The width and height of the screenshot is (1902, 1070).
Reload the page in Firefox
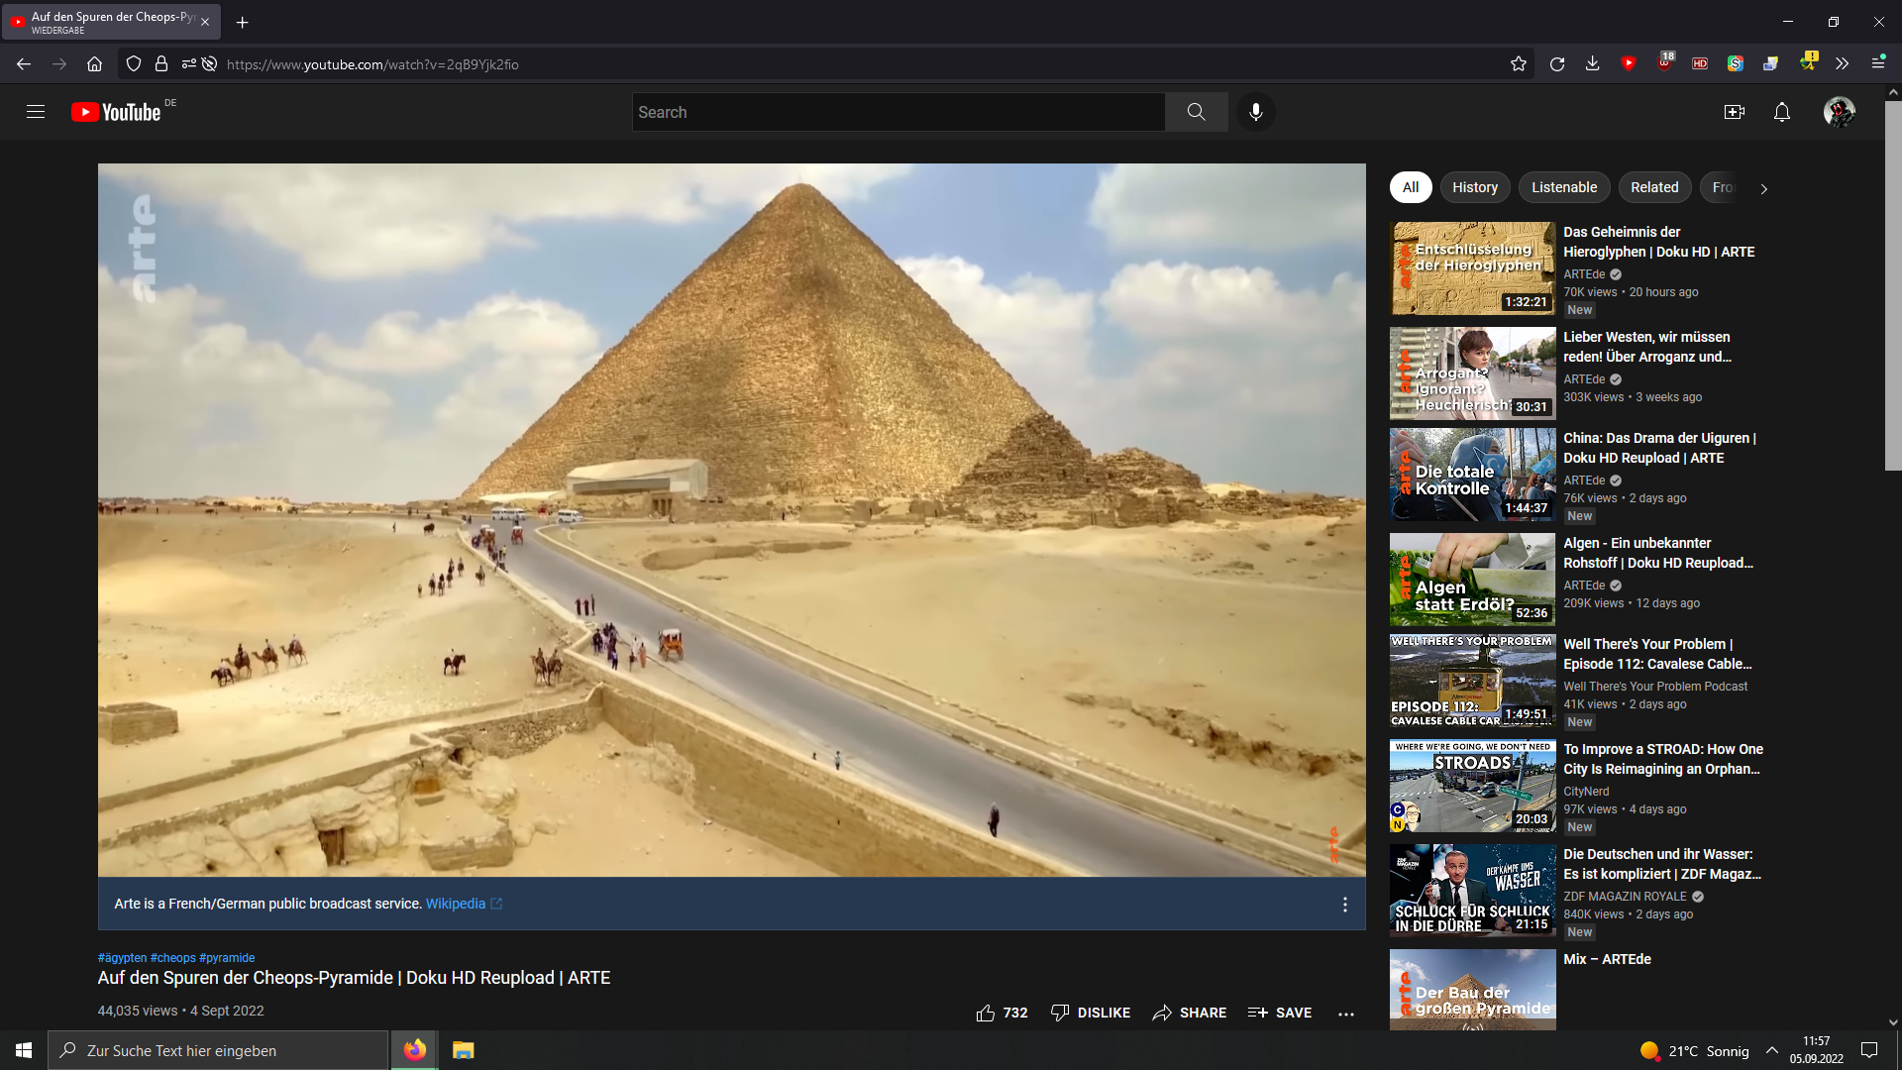pos(1556,64)
